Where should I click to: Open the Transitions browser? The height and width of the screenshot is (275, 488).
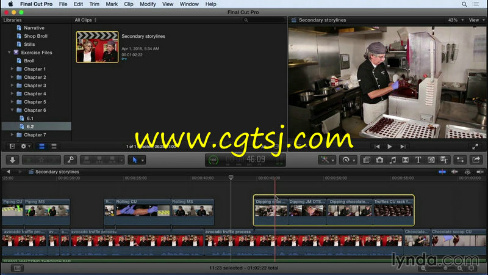[x=405, y=160]
